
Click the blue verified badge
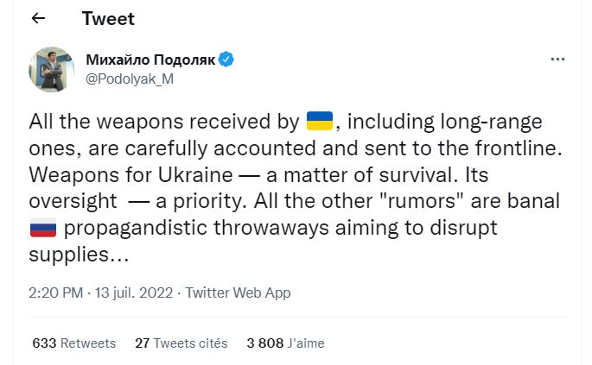coord(226,60)
